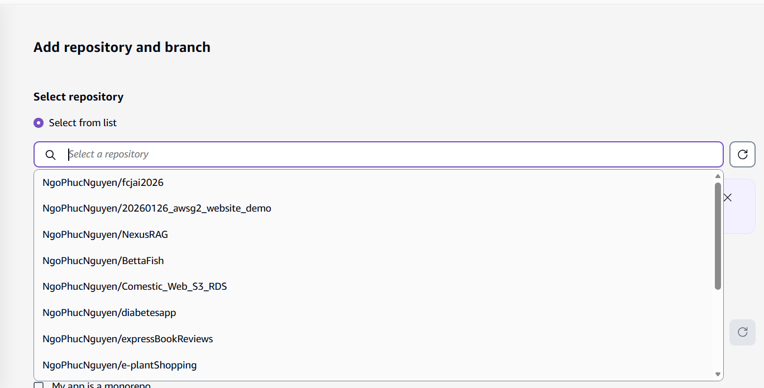Select NgoPhucNguyen/NexusRAG repository
Viewport: 764px width, 388px height.
[105, 234]
